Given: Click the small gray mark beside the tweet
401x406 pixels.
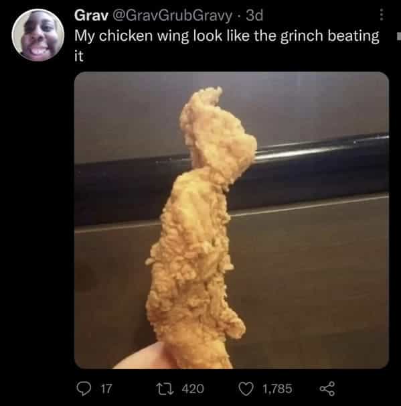Looking at the screenshot, I should 399,36.
